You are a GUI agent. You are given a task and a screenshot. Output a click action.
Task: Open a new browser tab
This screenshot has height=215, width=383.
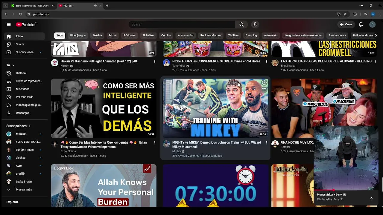tap(107, 6)
